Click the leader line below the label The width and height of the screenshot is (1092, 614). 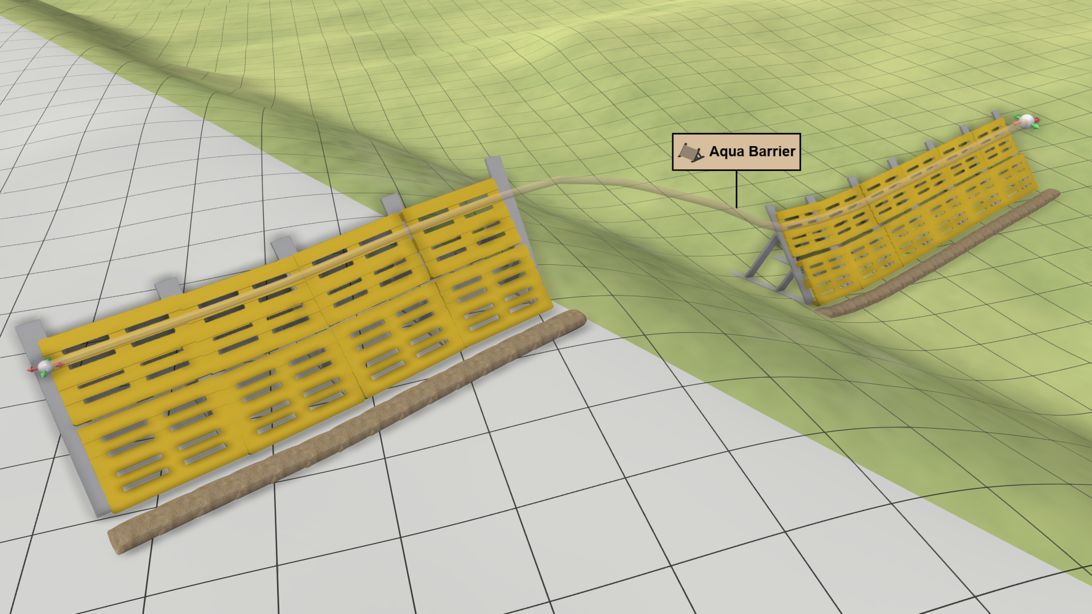point(737,188)
